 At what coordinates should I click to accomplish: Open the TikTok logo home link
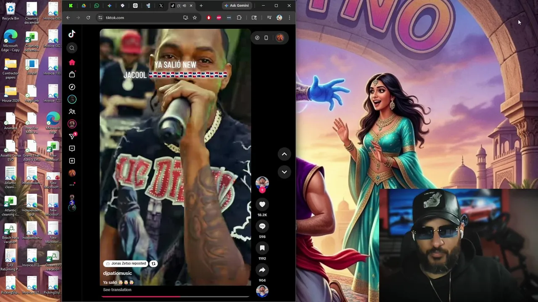point(72,34)
